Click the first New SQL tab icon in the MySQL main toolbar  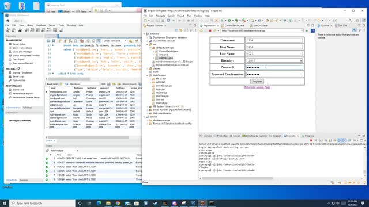point(9,30)
